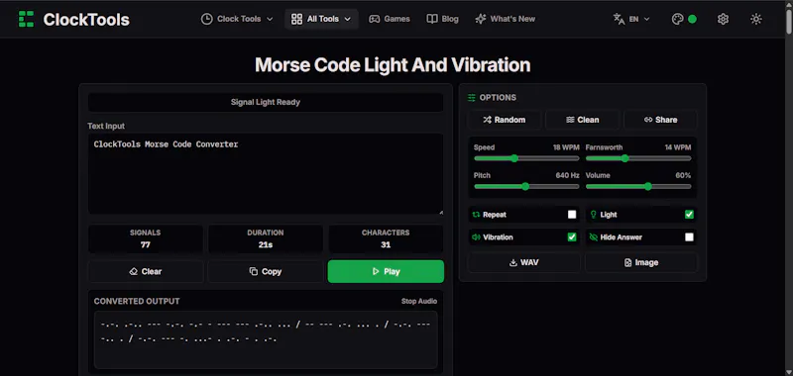Open the EN language selector
793x376 pixels.
click(x=631, y=19)
